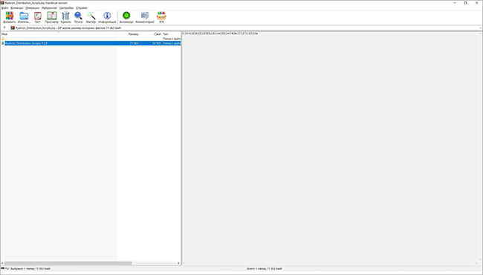Image resolution: width=483 pixels, height=275 pixels.
Task: Select the Rudiron_Distribution_Scripts-1.2.0 folder row
Action: click(x=91, y=43)
